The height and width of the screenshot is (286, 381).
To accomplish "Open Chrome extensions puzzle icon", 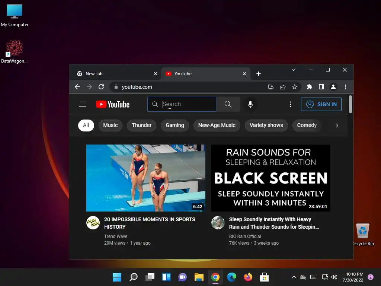I will click(x=309, y=87).
